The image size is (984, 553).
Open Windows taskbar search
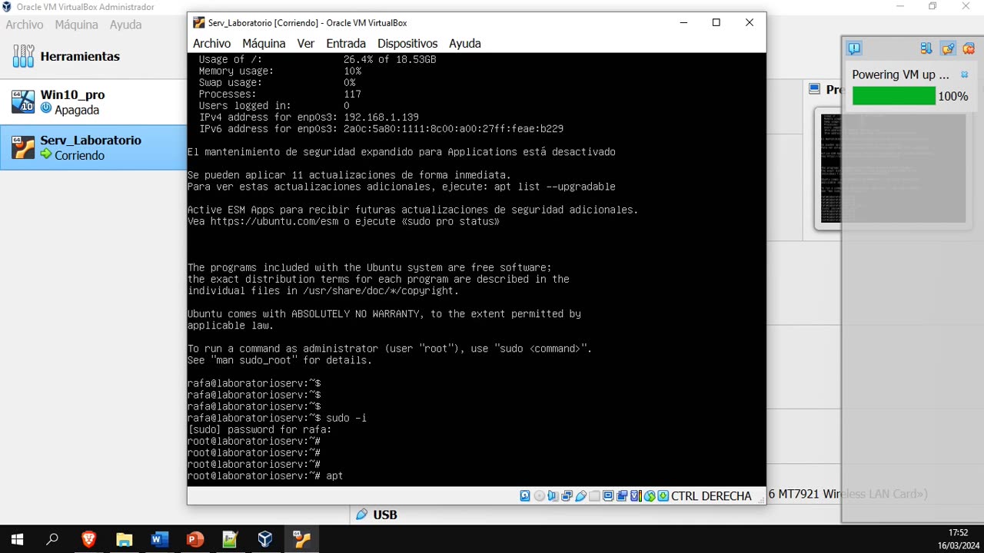coord(52,539)
